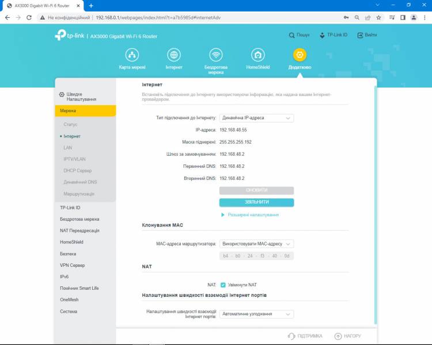Open the Network Map (Карта мережі) icon
This screenshot has width=432, height=345.
[x=132, y=55]
